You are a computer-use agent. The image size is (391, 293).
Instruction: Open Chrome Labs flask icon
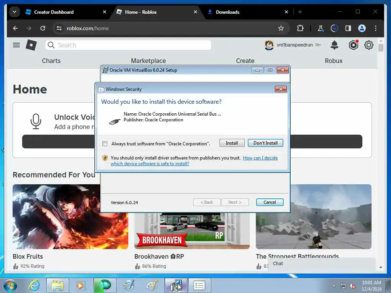coord(320,28)
